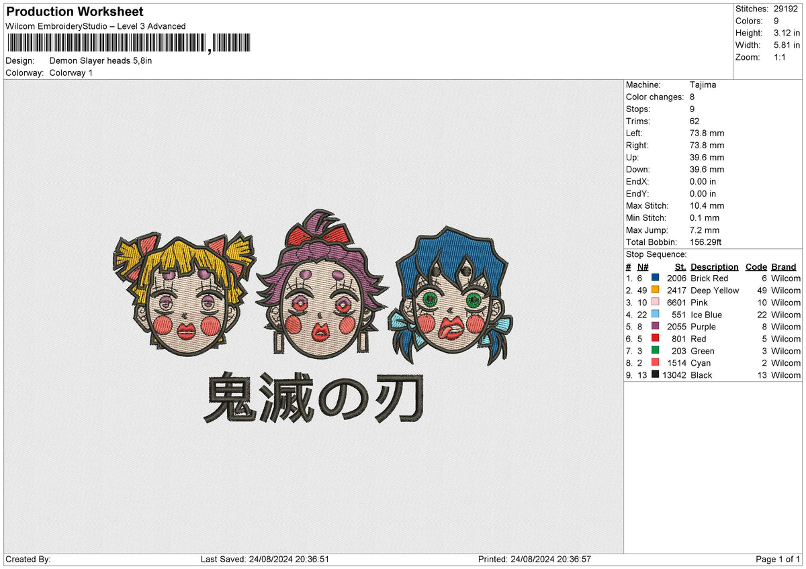Select the Max Jump value 7.2 mm
Screen dimensions: 806x569
(x=704, y=229)
